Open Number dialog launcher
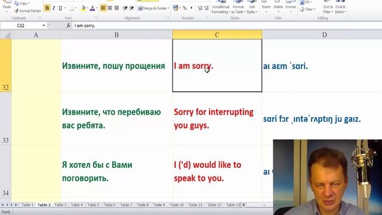 pos(208,18)
